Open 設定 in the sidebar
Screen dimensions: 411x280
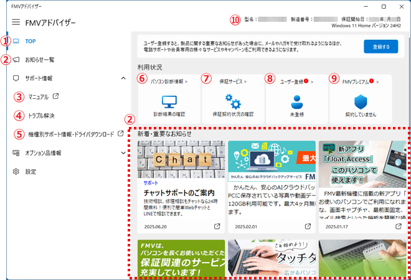pos(31,172)
